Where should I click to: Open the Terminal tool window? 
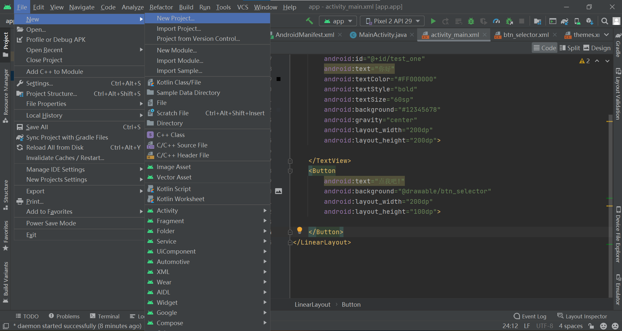click(x=105, y=316)
